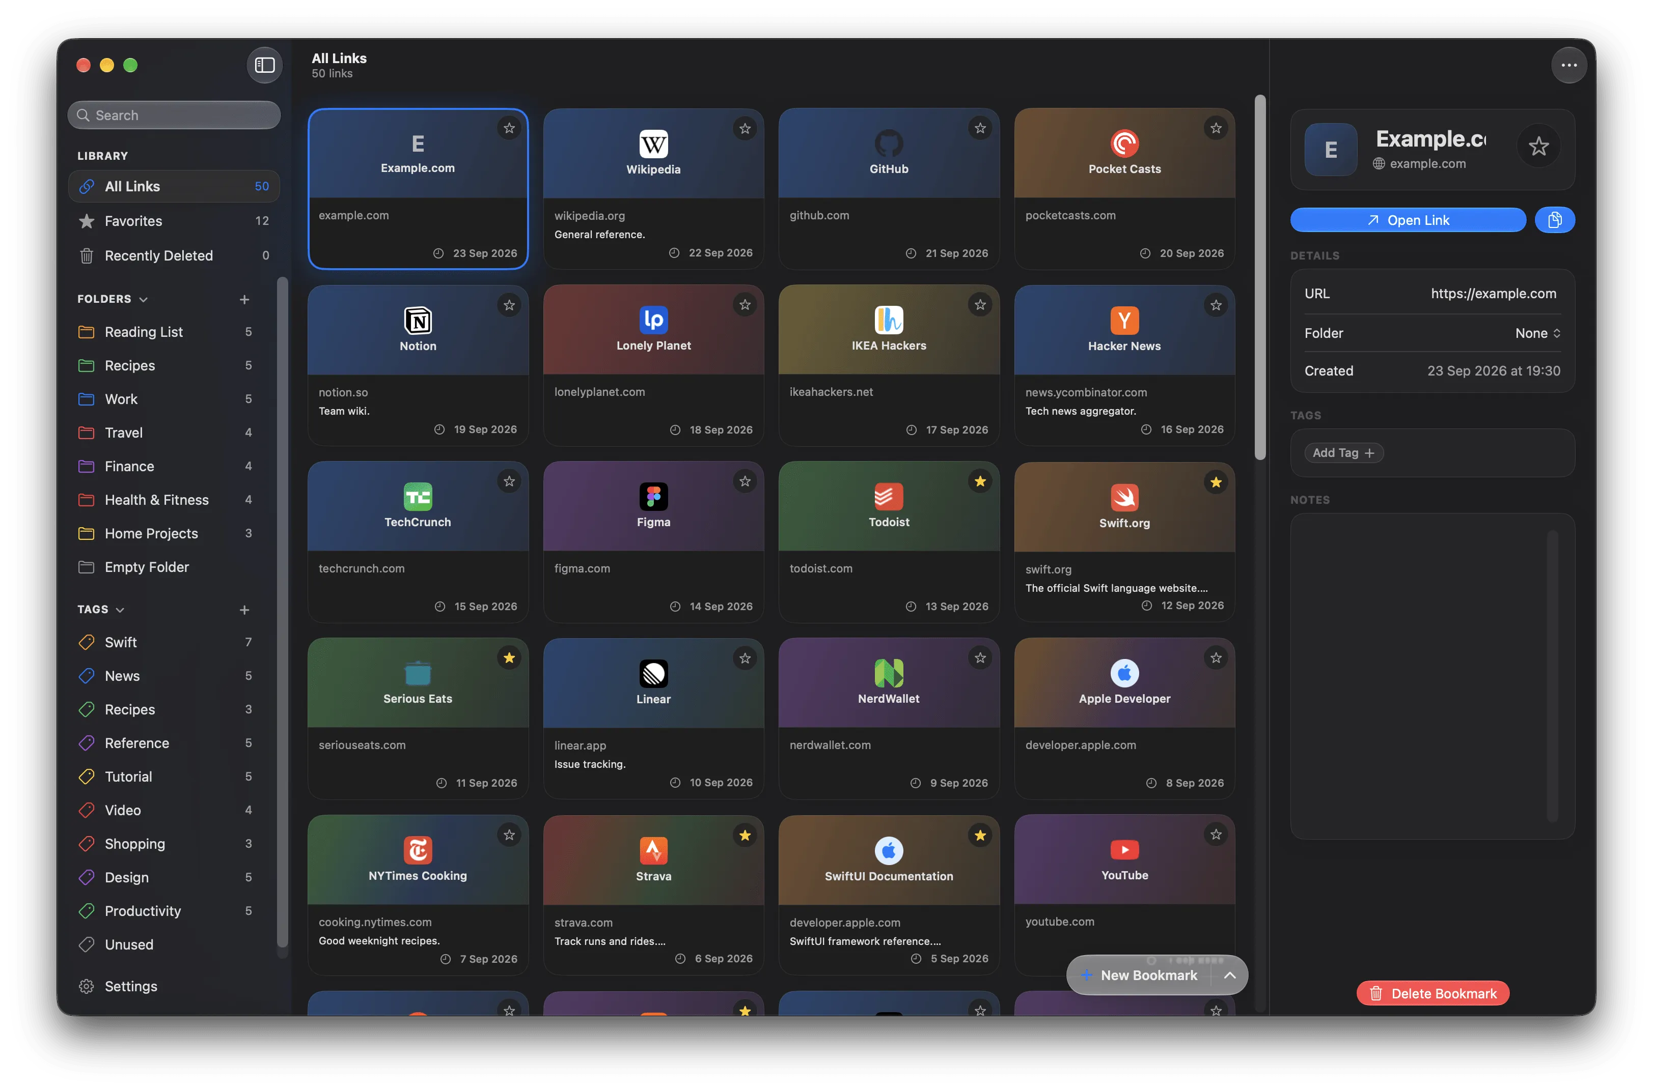Image resolution: width=1653 pixels, height=1091 pixels.
Task: Unfavorite the Todoist bookmark star
Action: pos(980,481)
